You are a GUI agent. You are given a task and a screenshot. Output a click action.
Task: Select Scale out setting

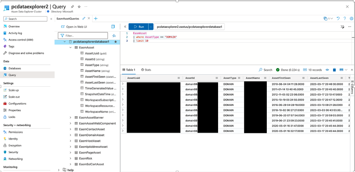14,97
